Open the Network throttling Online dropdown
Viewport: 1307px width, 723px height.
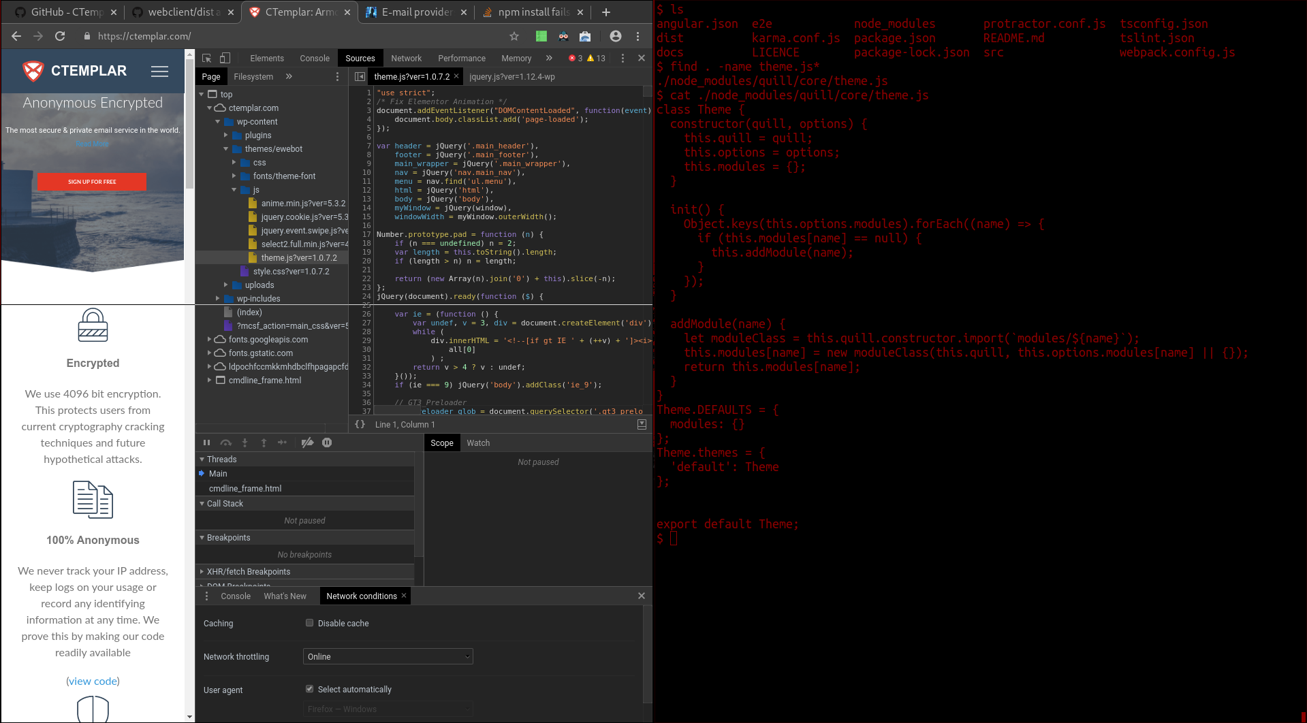(x=388, y=656)
